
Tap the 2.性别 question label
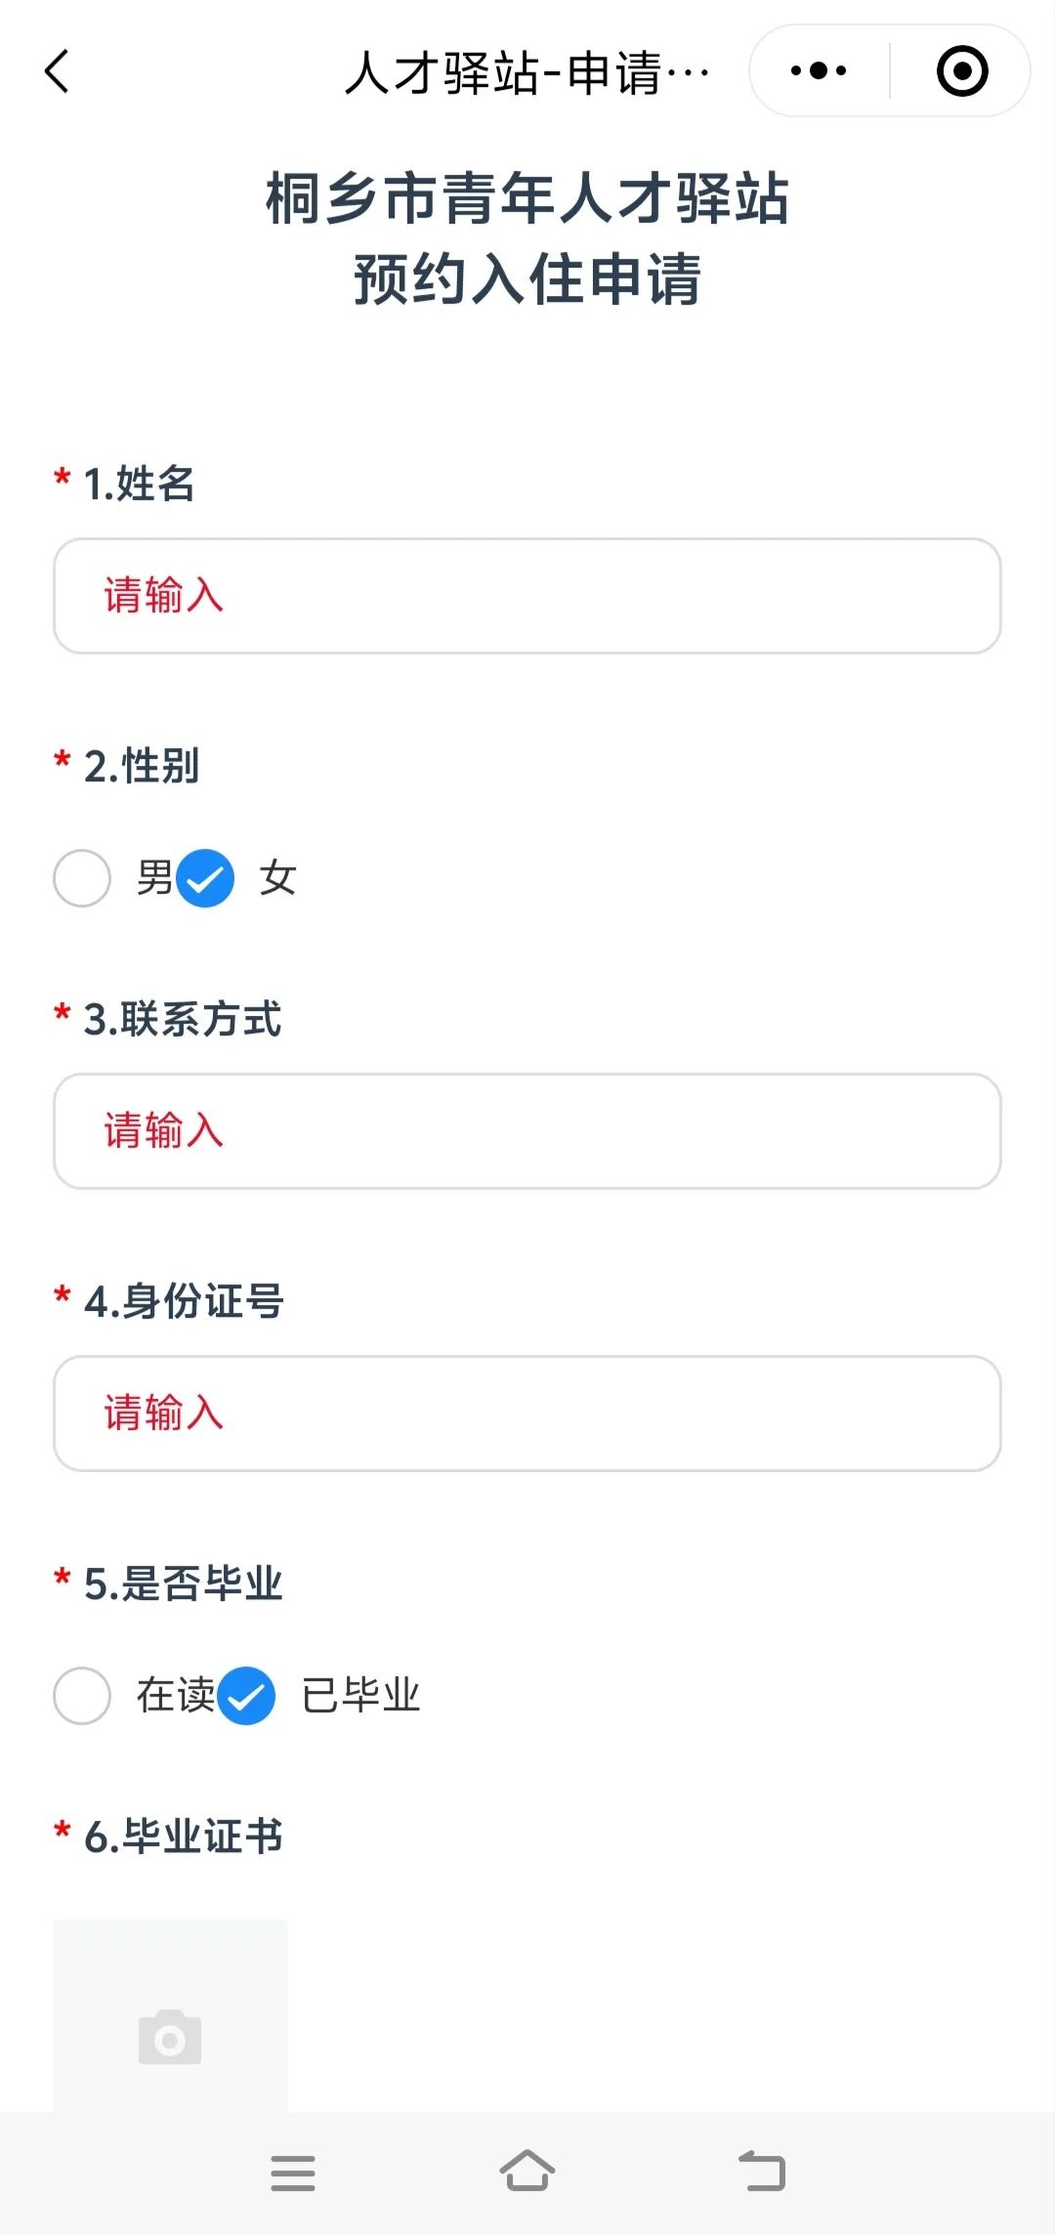click(142, 766)
